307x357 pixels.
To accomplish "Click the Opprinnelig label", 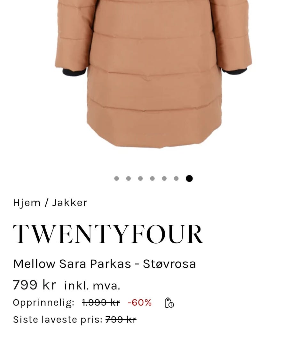I will (x=44, y=303).
